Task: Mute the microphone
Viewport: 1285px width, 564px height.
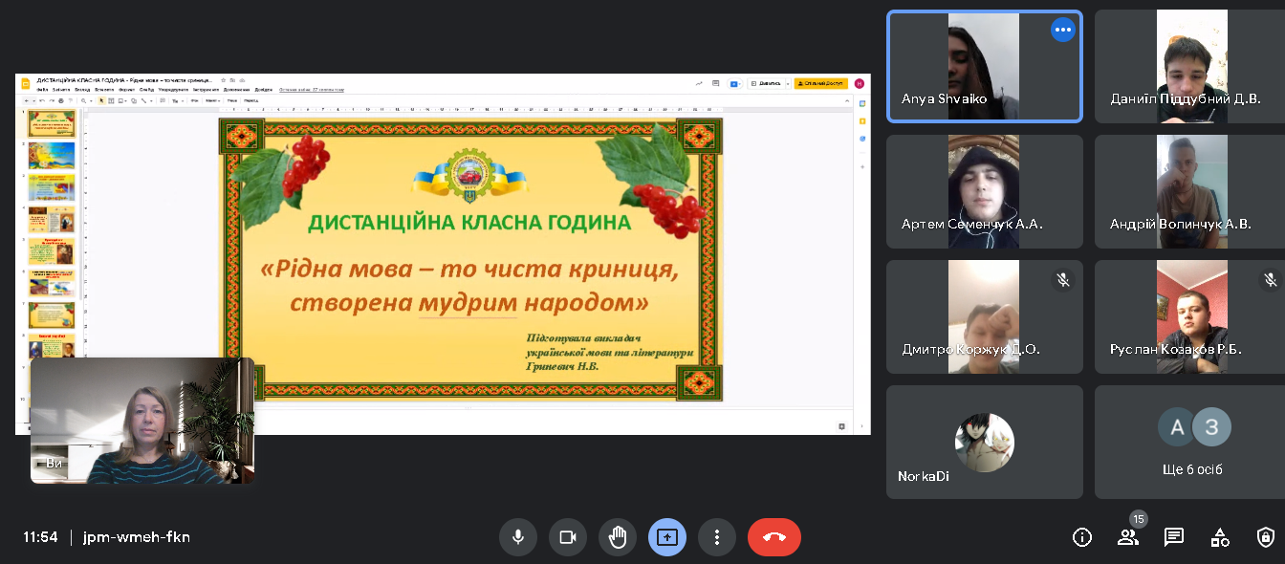Action: click(x=518, y=537)
